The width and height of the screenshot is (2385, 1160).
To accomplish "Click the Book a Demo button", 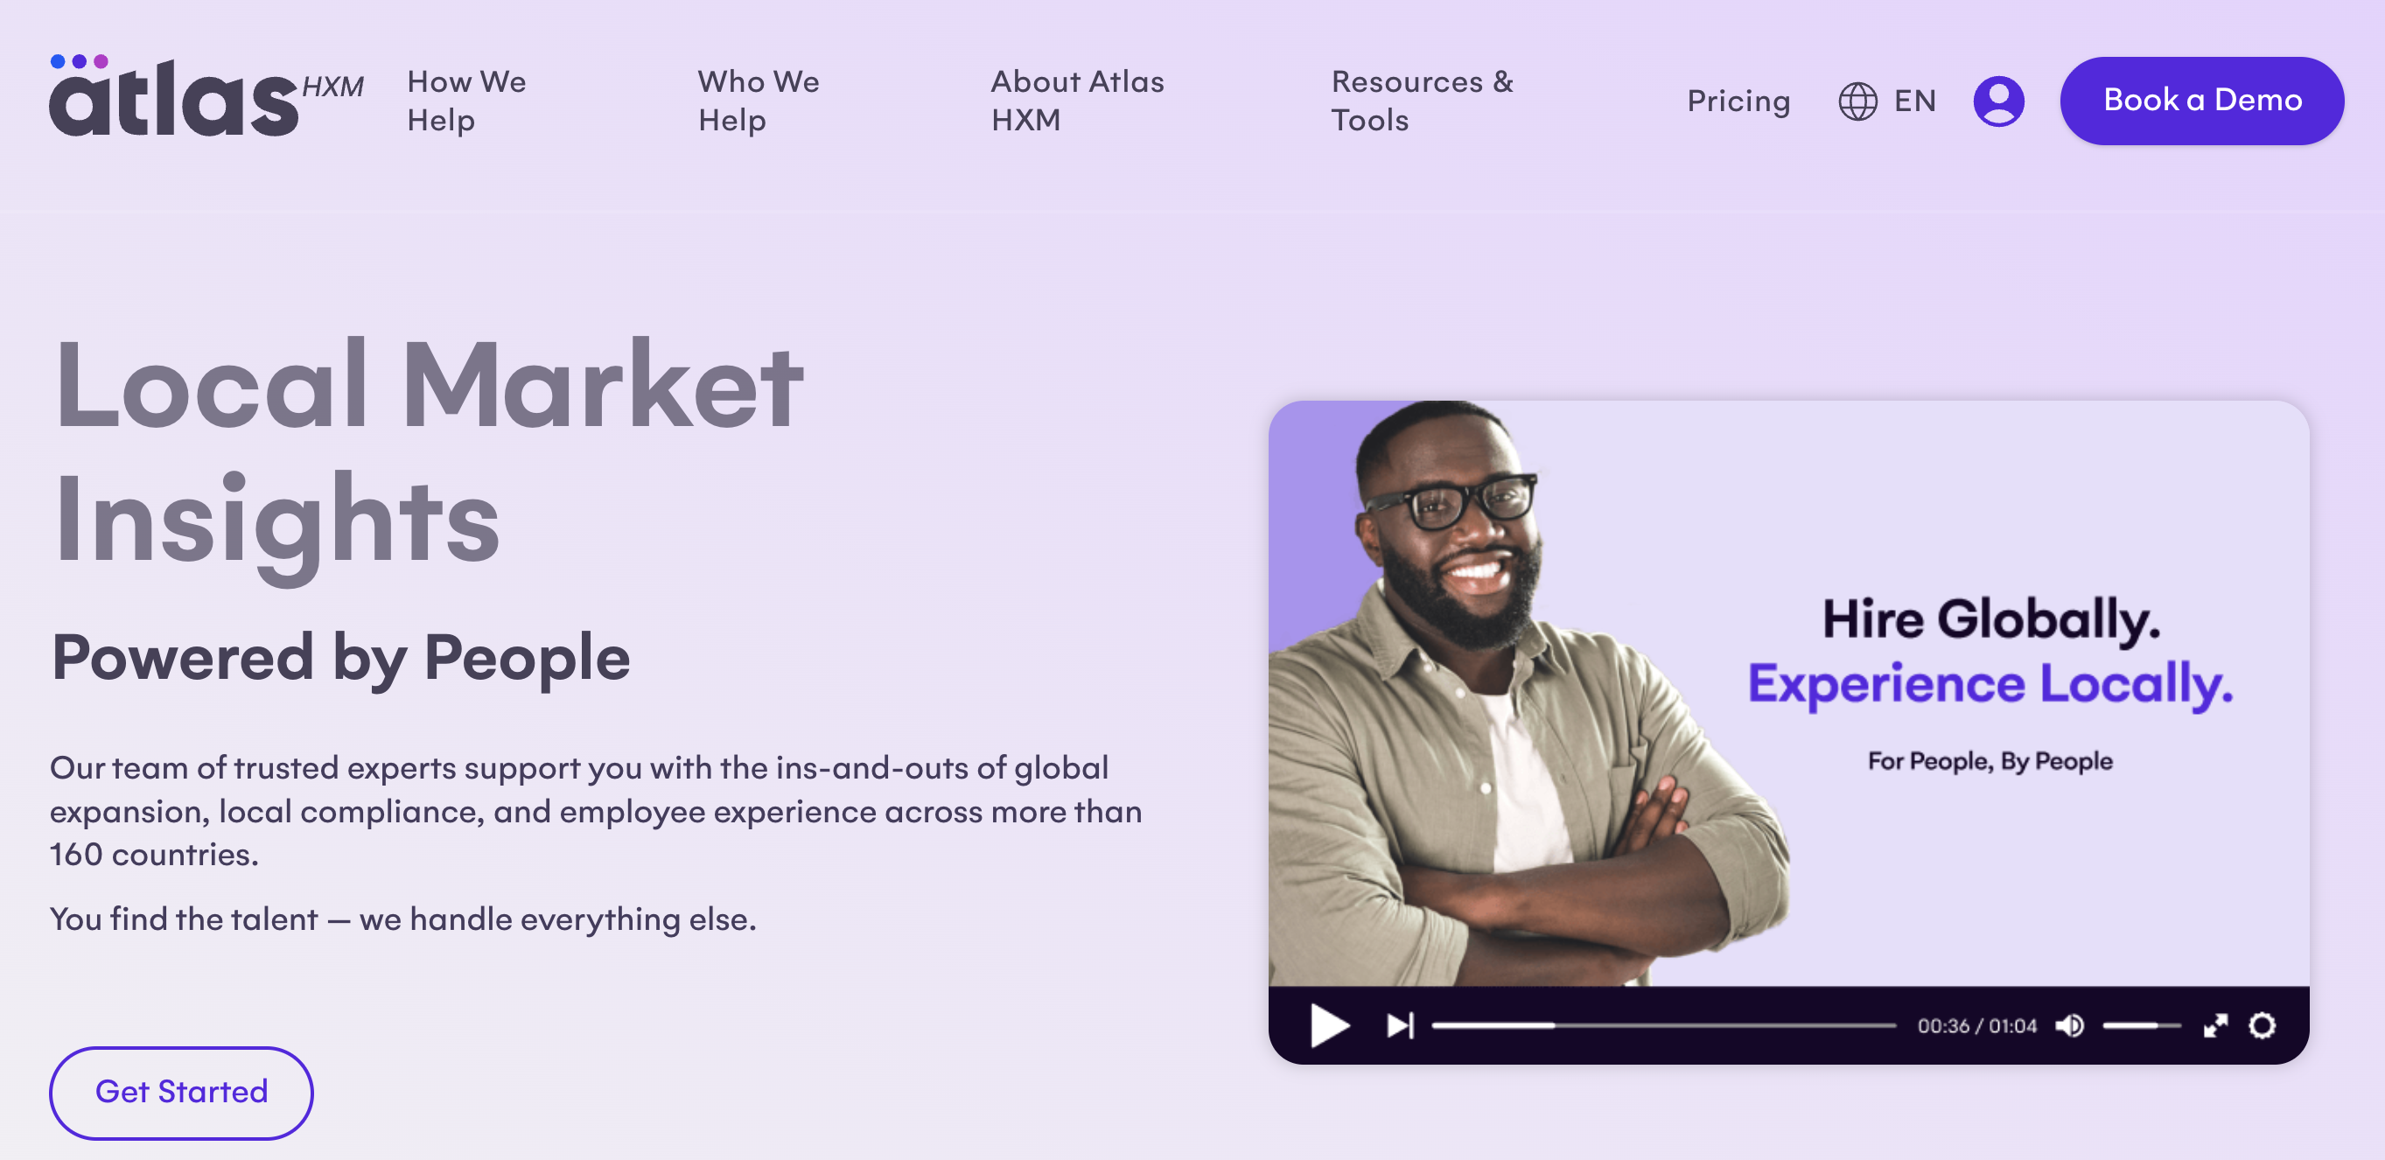I will [x=2201, y=100].
